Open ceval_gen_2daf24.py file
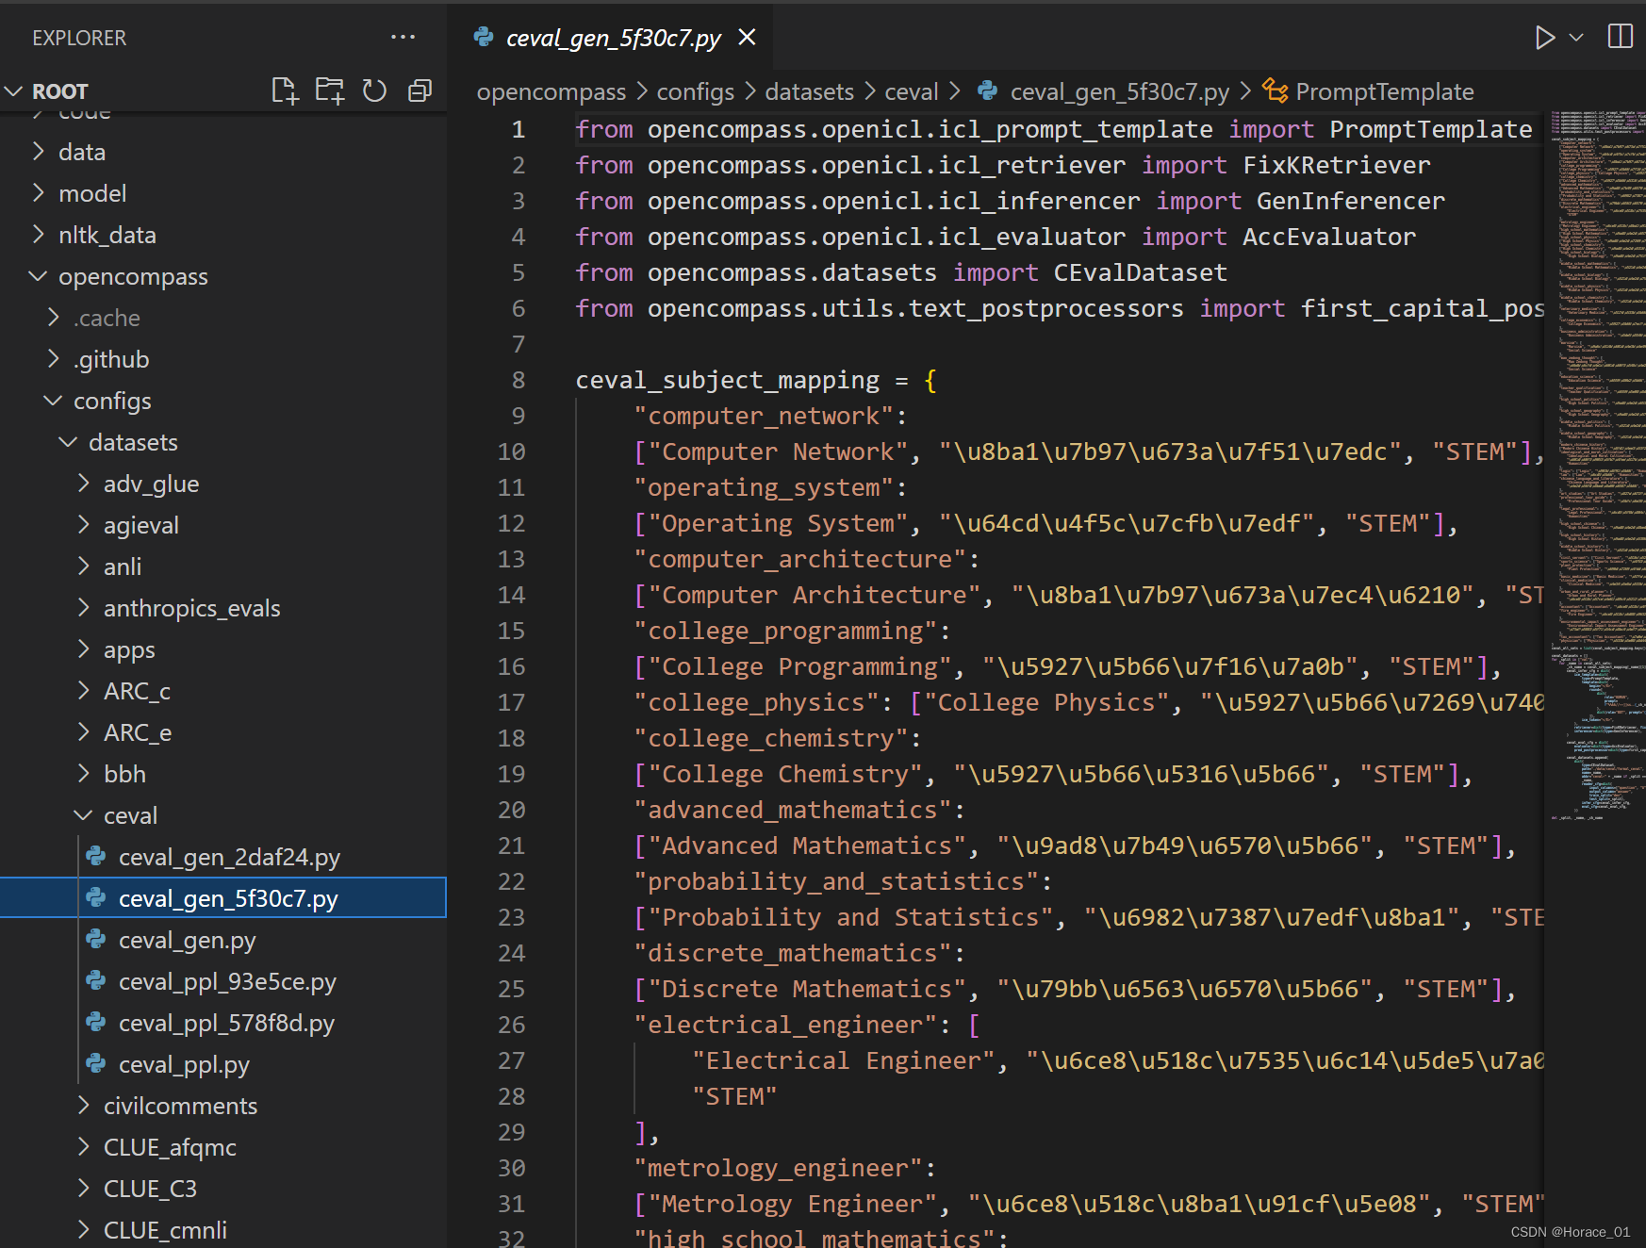Screen dimensions: 1646x1248 (x=229, y=857)
